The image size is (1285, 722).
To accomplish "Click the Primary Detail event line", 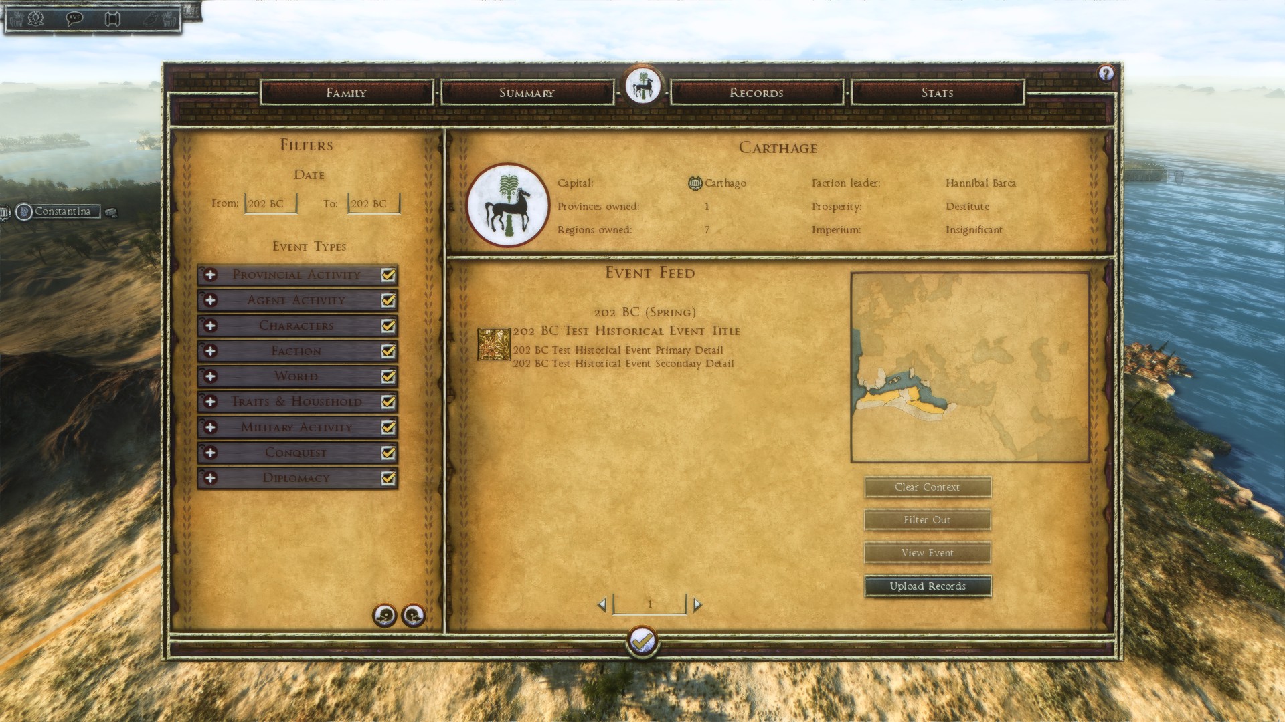I will coord(618,350).
